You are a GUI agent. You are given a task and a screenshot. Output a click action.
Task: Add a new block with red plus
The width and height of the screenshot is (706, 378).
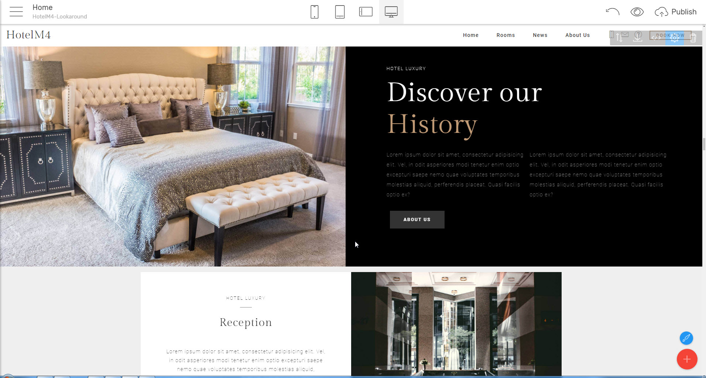point(687,359)
